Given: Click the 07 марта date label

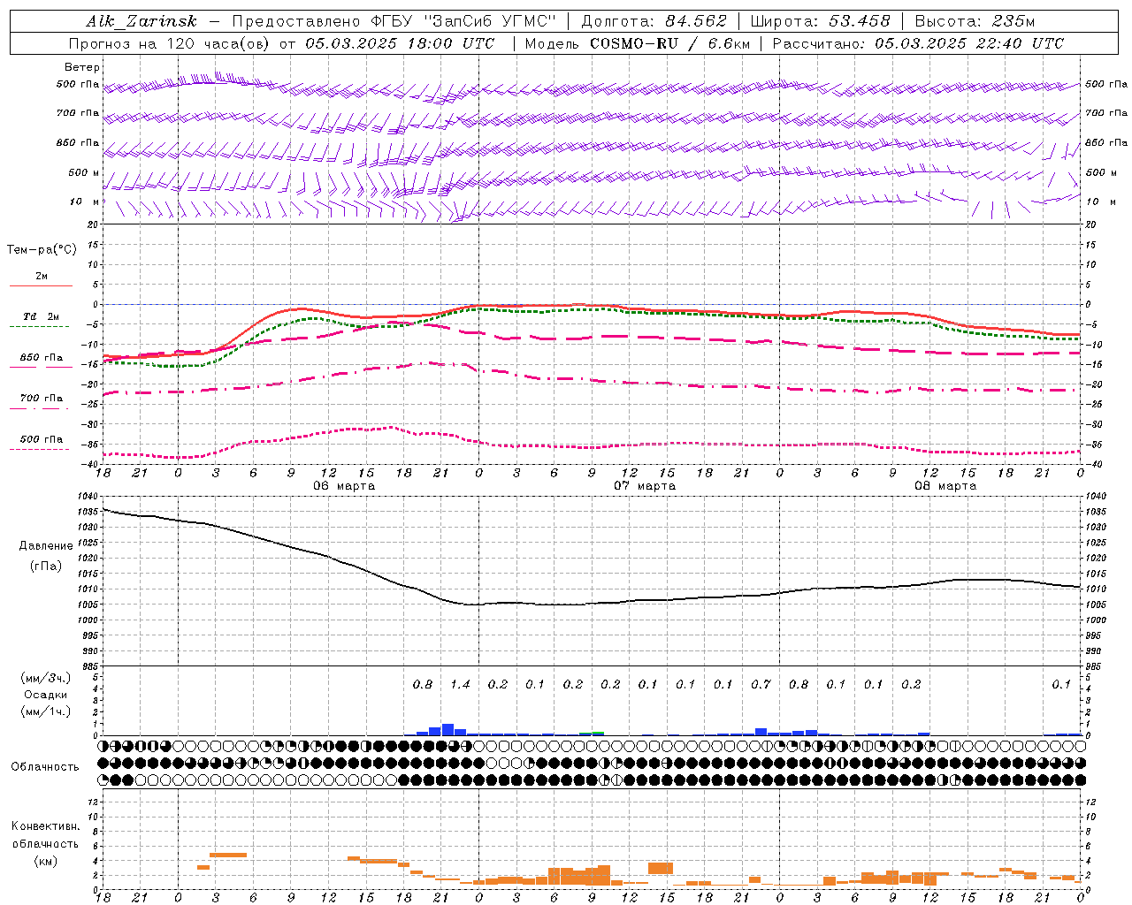Looking at the screenshot, I should pos(645,486).
